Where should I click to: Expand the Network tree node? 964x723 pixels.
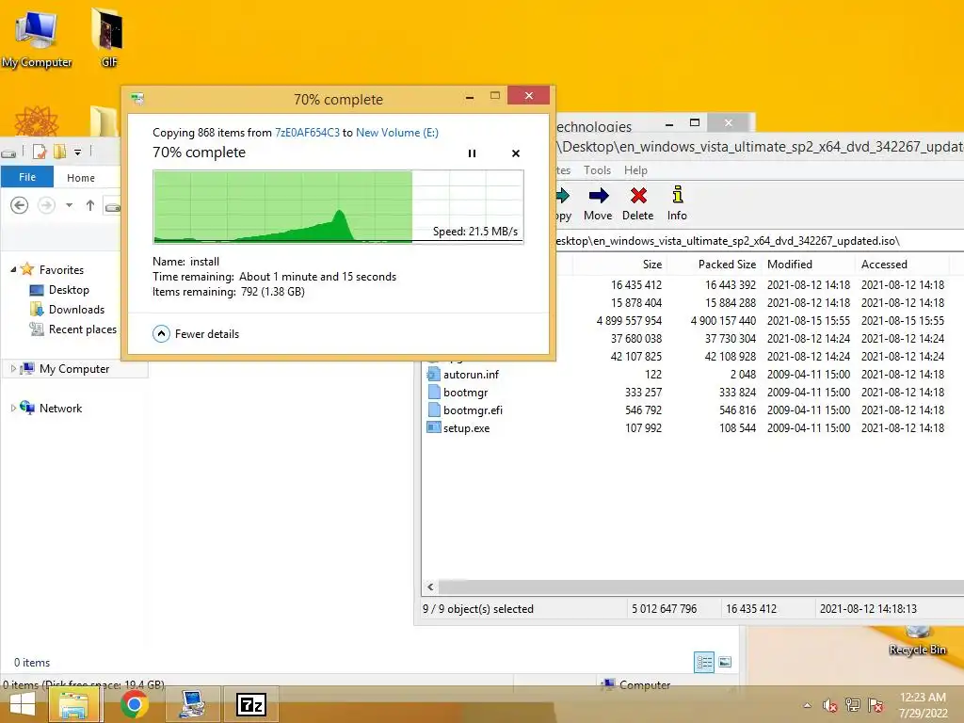pos(13,409)
